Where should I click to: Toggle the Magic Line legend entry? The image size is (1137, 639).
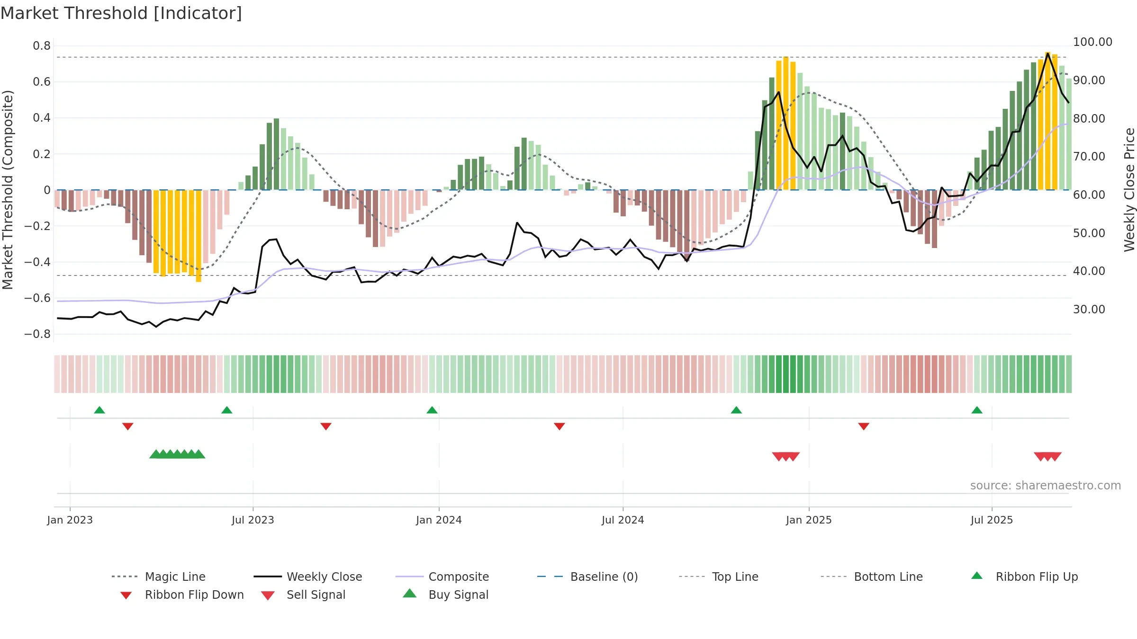tap(159, 577)
